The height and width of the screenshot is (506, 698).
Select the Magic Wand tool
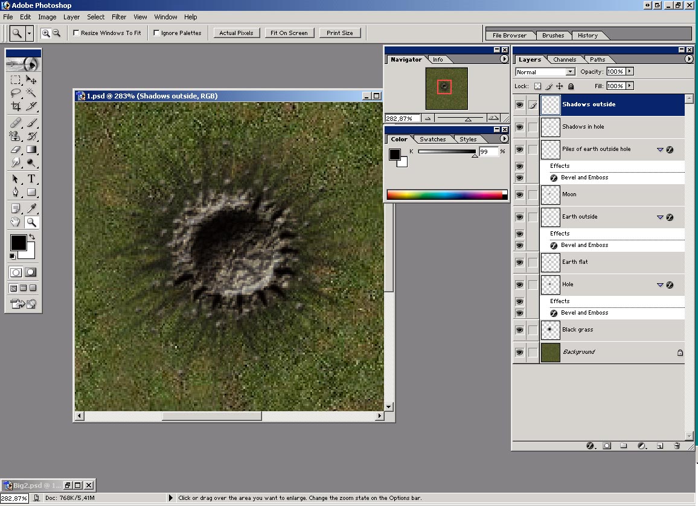point(31,93)
